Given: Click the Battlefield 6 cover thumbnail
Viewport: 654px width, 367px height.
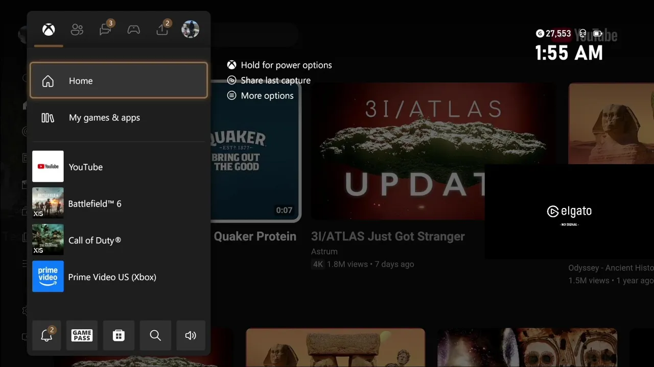Looking at the screenshot, I should tap(48, 203).
